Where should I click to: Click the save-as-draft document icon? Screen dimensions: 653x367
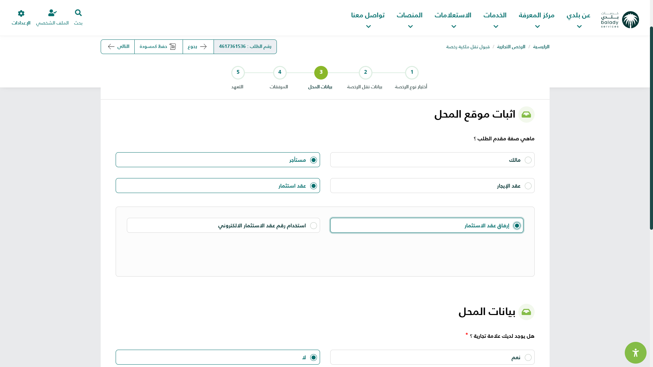click(173, 47)
